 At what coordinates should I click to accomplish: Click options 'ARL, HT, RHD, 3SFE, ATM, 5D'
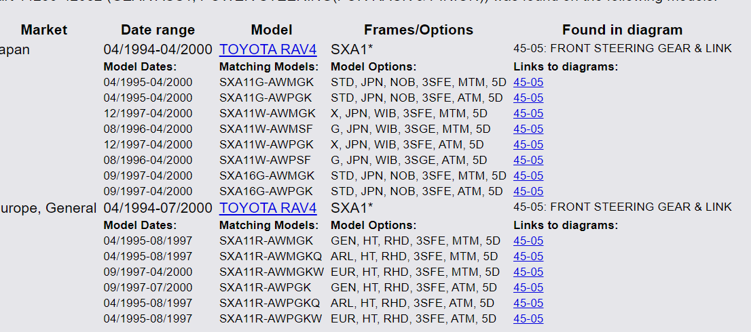coord(412,303)
